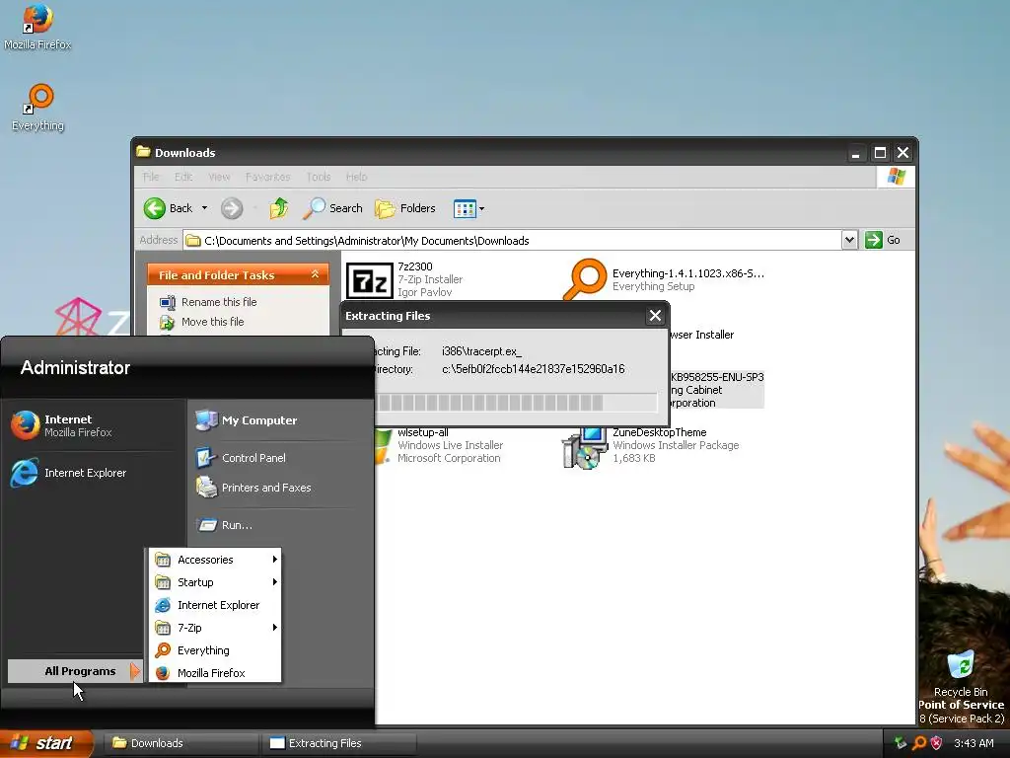Screen dimensions: 1010x758
Task: Open the Help menu in Downloads
Action: tap(356, 177)
